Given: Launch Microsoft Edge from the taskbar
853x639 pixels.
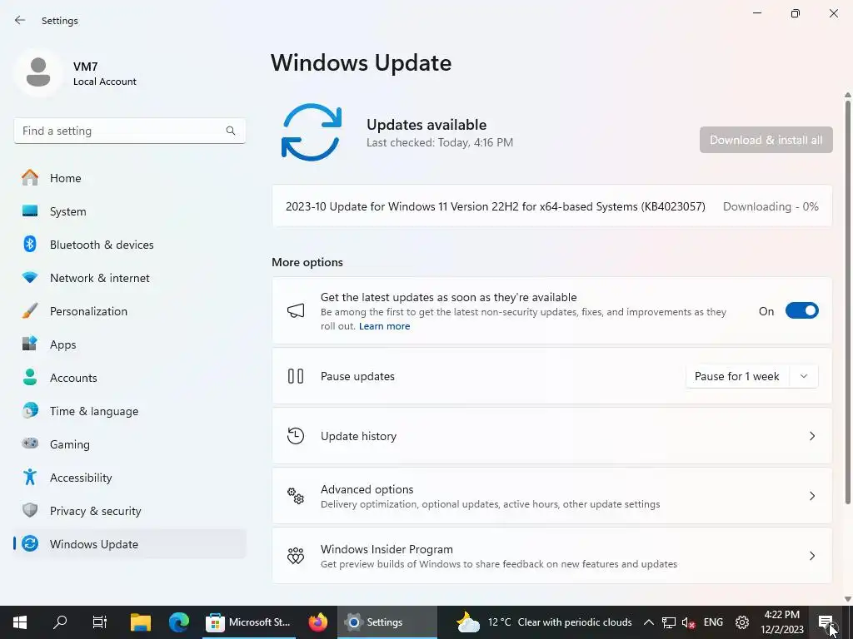Looking at the screenshot, I should click(x=178, y=622).
